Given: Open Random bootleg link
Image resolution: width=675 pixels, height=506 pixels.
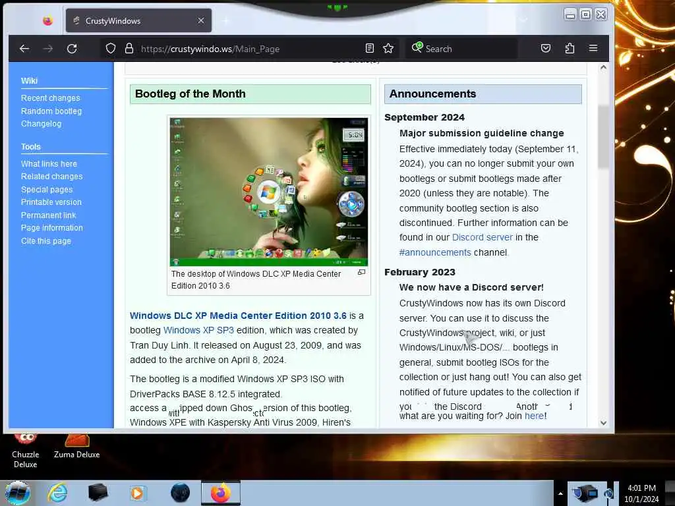Looking at the screenshot, I should pos(51,111).
